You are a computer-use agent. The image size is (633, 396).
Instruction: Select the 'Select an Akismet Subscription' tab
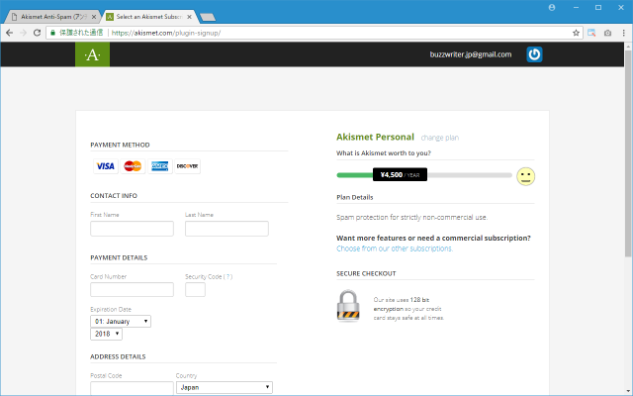tap(149, 17)
